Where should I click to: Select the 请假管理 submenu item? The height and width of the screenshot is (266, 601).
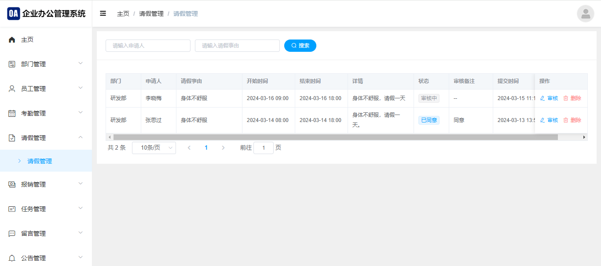(x=40, y=161)
